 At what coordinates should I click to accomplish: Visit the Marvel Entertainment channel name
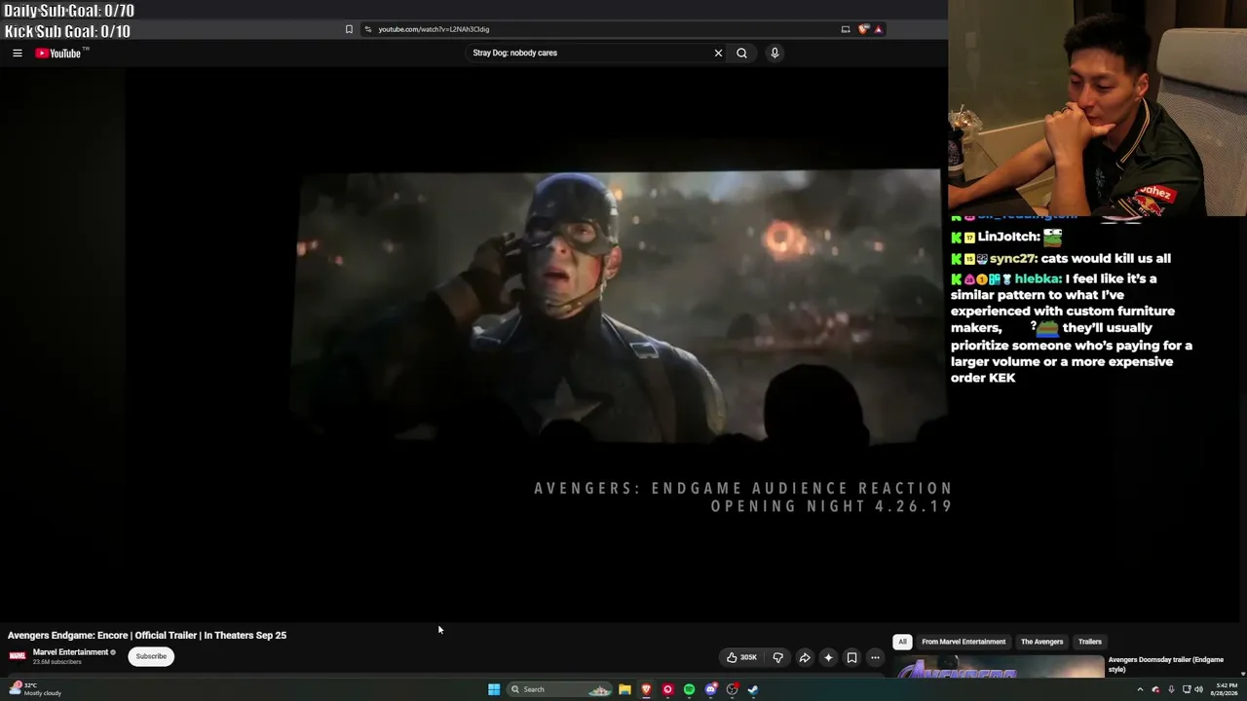pos(70,652)
